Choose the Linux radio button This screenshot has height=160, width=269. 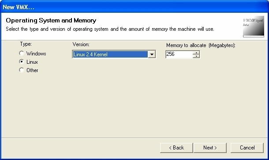(x=22, y=62)
